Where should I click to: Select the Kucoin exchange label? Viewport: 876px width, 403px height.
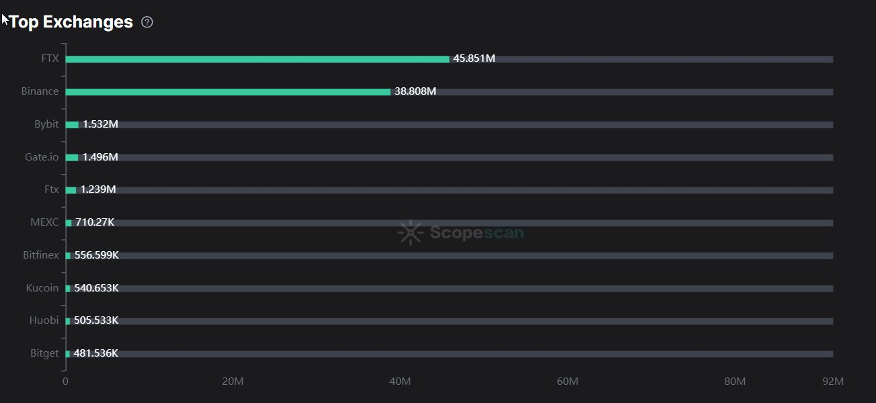pos(42,288)
